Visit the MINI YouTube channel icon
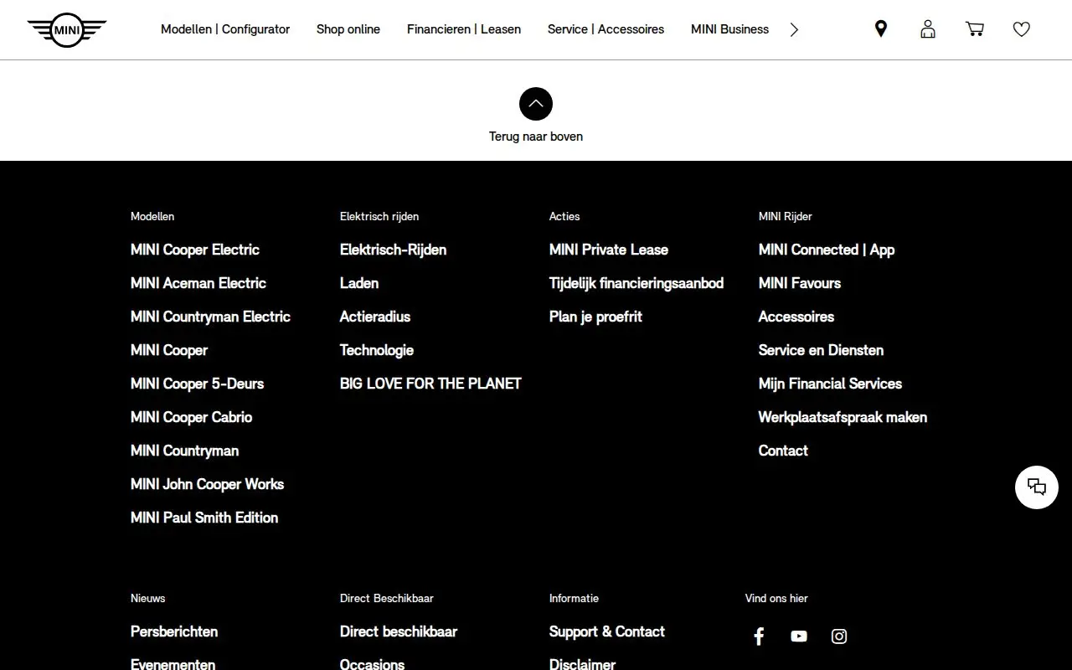 [x=799, y=636]
